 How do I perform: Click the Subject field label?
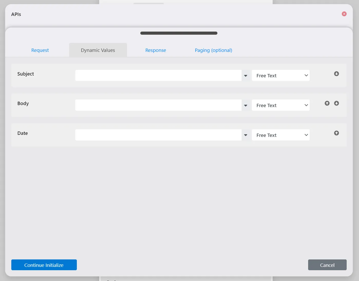point(26,74)
